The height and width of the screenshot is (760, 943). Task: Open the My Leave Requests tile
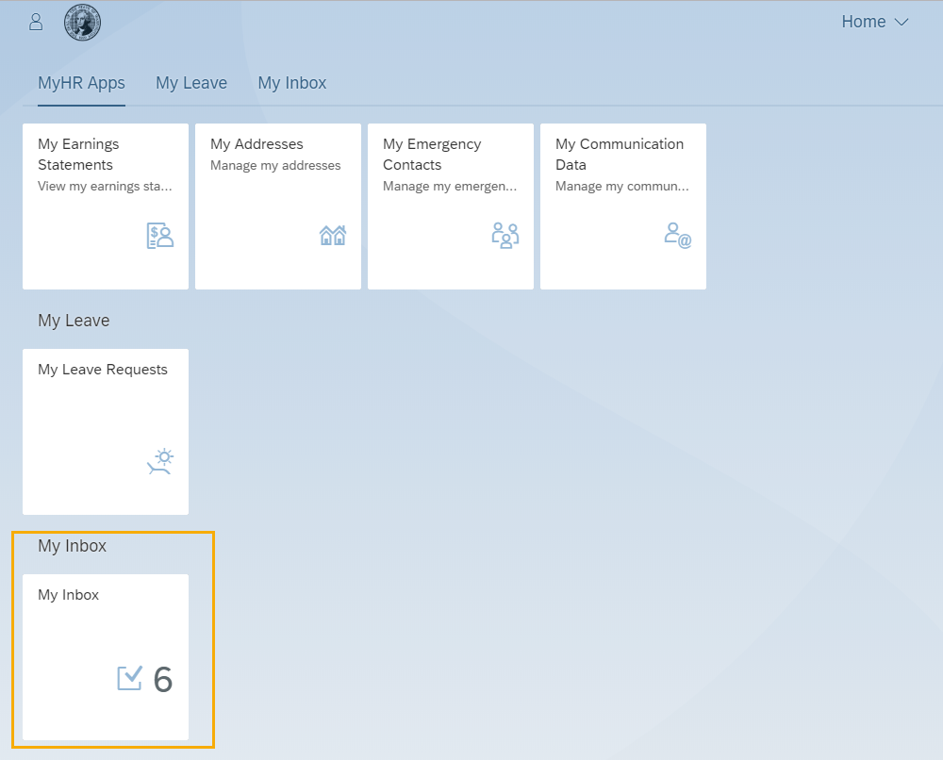point(105,431)
